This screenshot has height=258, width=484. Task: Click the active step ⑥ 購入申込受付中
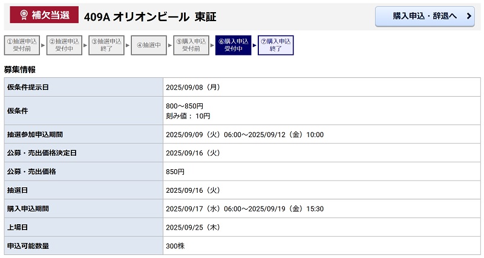[234, 46]
